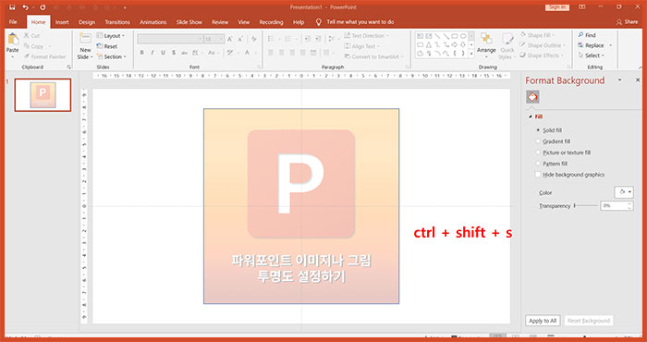The height and width of the screenshot is (342, 647).
Task: Click the Save icon in the title bar
Action: click(x=12, y=7)
